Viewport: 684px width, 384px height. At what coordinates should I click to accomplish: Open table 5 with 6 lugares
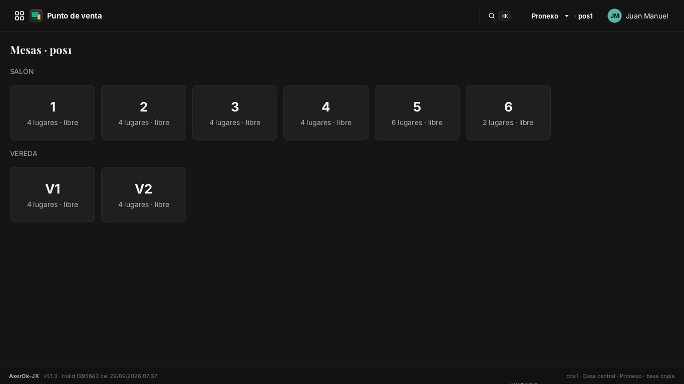tap(417, 112)
